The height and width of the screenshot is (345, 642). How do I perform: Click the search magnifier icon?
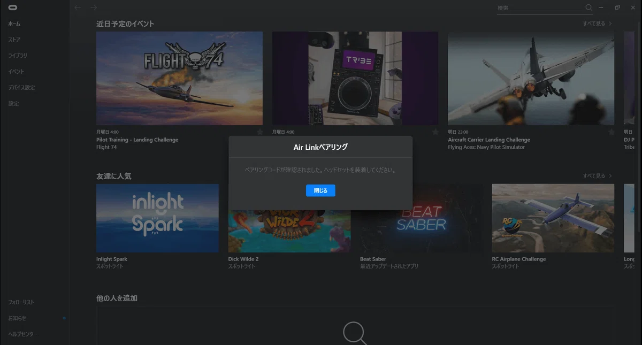[x=589, y=7]
